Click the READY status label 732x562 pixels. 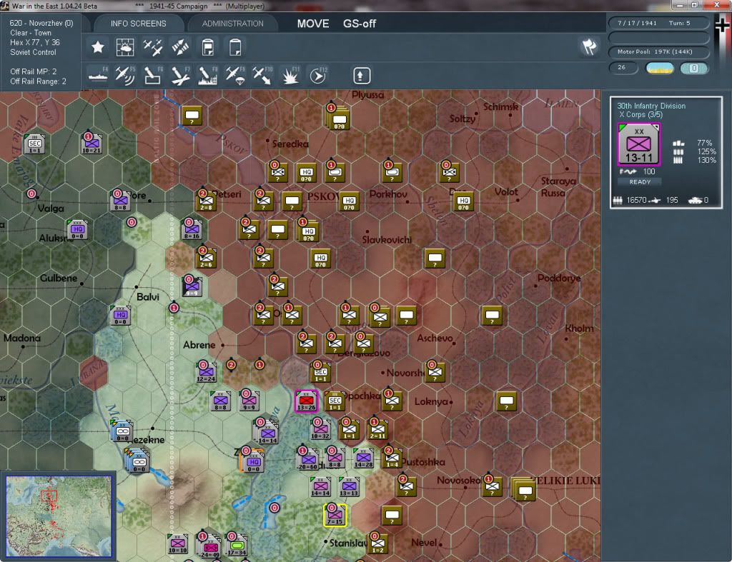pyautogui.click(x=640, y=182)
